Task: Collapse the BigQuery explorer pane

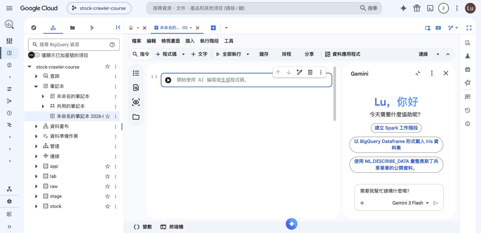Action: pyautogui.click(x=118, y=28)
